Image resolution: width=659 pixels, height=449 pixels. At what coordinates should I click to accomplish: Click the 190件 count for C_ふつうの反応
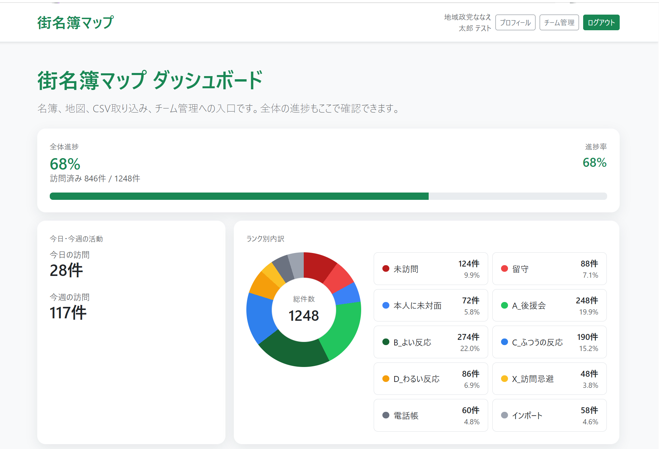point(587,337)
